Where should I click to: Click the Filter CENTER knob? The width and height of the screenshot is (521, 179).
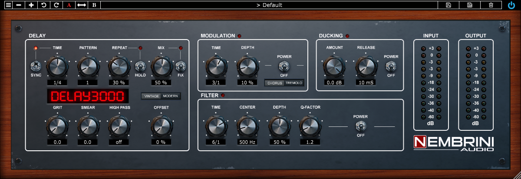pyautogui.click(x=247, y=126)
